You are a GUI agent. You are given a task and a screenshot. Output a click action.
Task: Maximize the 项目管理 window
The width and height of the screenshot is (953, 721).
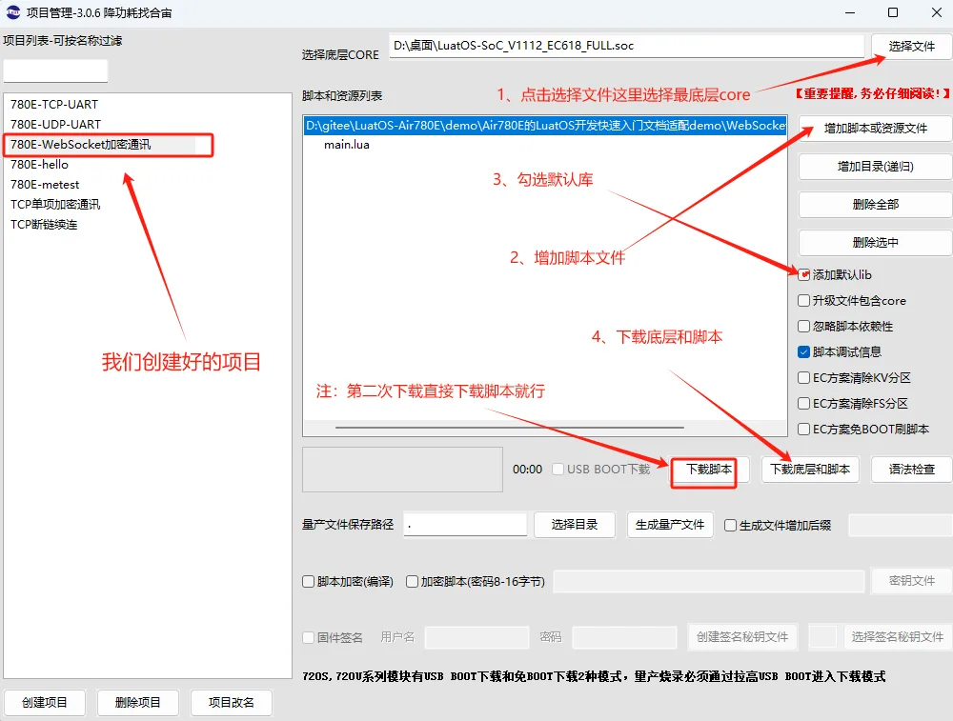[893, 12]
